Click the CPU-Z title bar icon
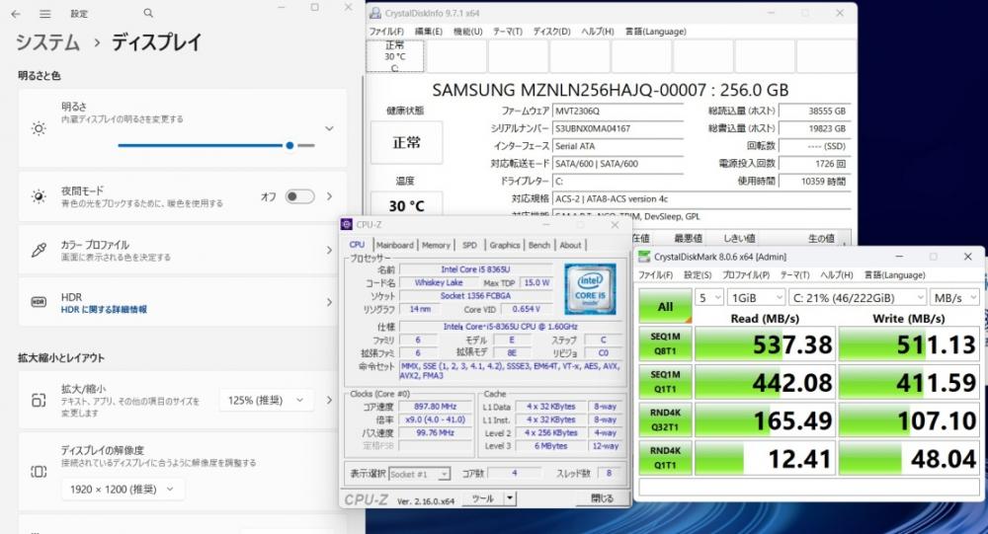988x534 pixels. click(347, 225)
